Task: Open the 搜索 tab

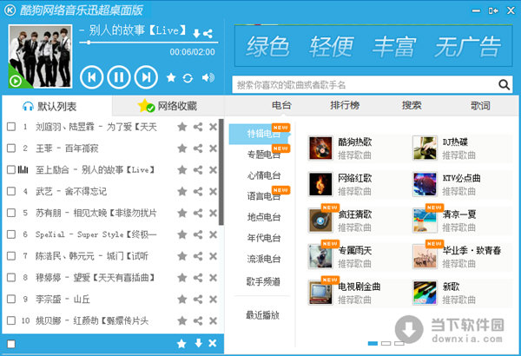Action: (412, 105)
